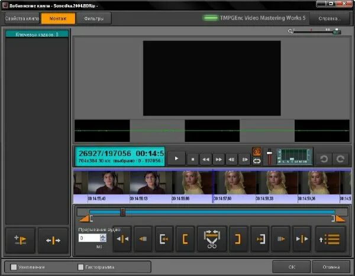Enable the Гистограмма checkbox

80,267
